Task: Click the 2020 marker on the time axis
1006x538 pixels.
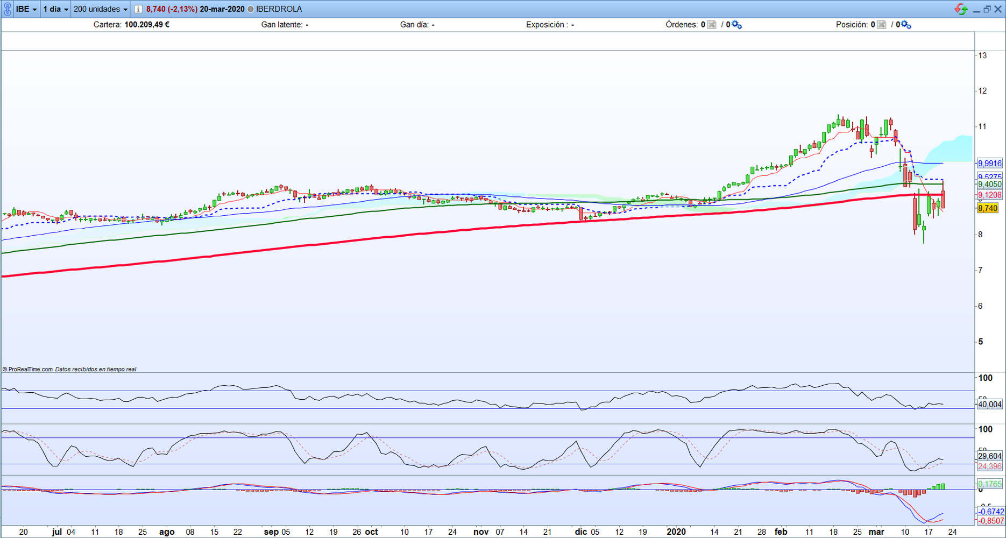Action: tap(676, 532)
